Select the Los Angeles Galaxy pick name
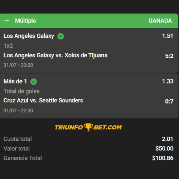179x179 pixels. pyautogui.click(x=29, y=36)
